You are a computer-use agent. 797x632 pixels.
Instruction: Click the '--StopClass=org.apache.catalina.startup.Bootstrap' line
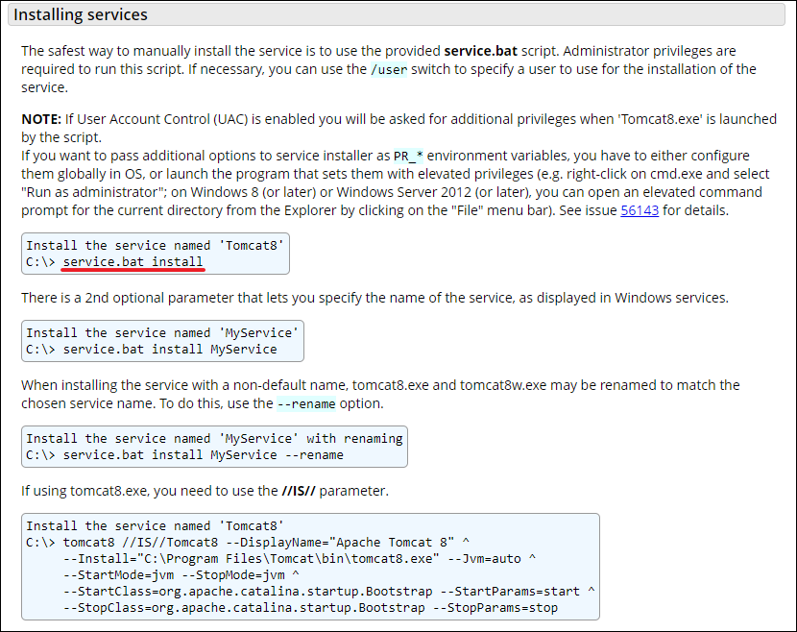coord(310,608)
